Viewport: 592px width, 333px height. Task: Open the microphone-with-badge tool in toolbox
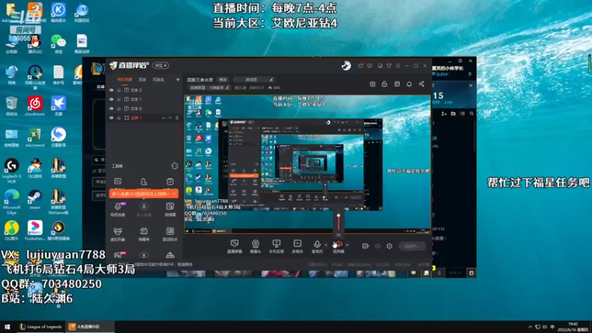click(x=118, y=209)
